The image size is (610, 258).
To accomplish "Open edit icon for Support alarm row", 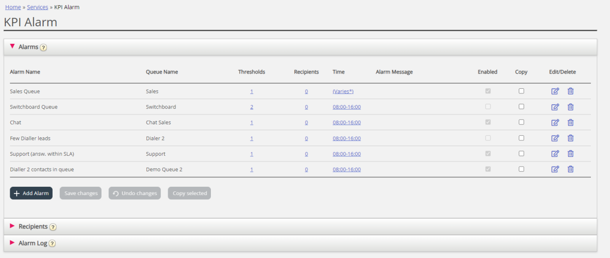I will coord(555,154).
